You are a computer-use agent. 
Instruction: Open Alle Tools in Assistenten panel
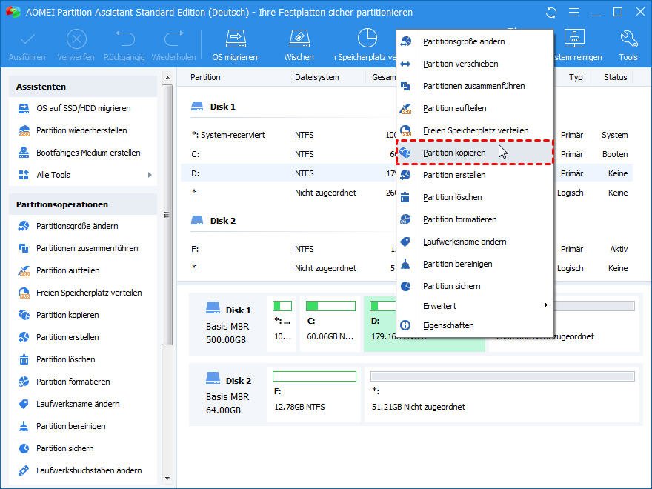click(53, 175)
